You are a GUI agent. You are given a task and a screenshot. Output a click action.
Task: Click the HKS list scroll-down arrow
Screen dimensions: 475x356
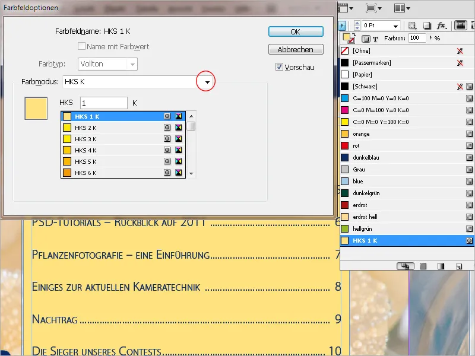coord(191,173)
